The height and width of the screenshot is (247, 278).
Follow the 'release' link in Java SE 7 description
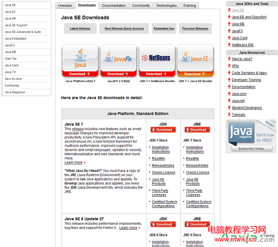click(78, 129)
